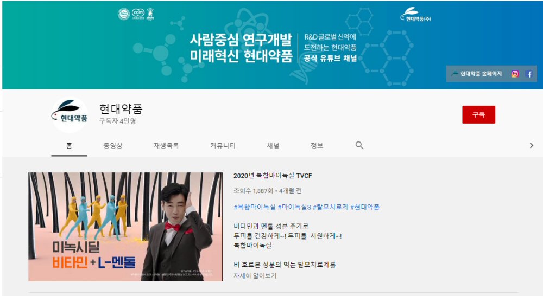
Task: Click the 현대약품(주) logo in the banner
Action: click(x=415, y=15)
